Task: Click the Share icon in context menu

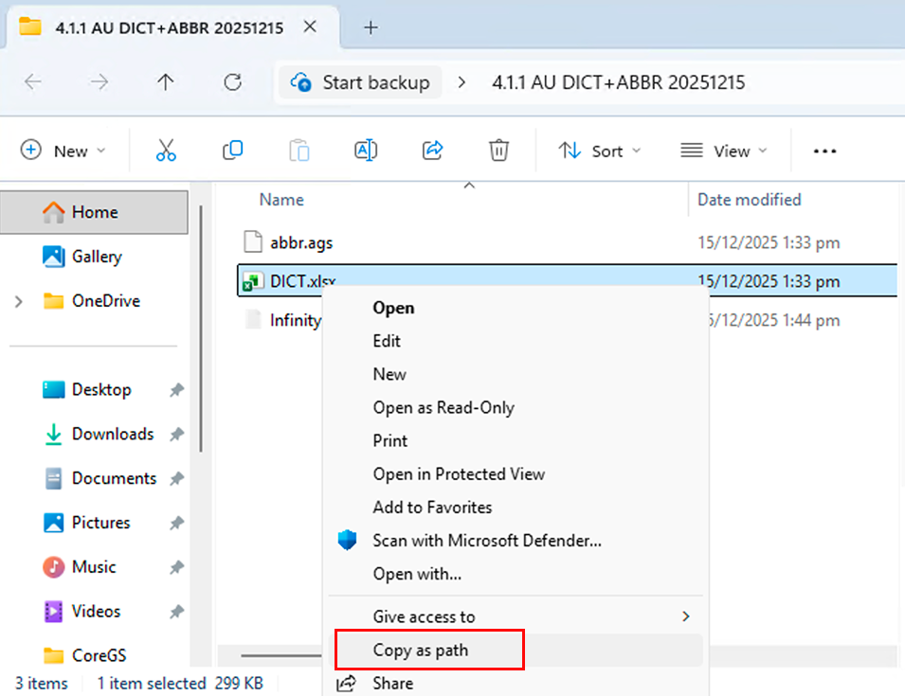Action: (x=346, y=684)
